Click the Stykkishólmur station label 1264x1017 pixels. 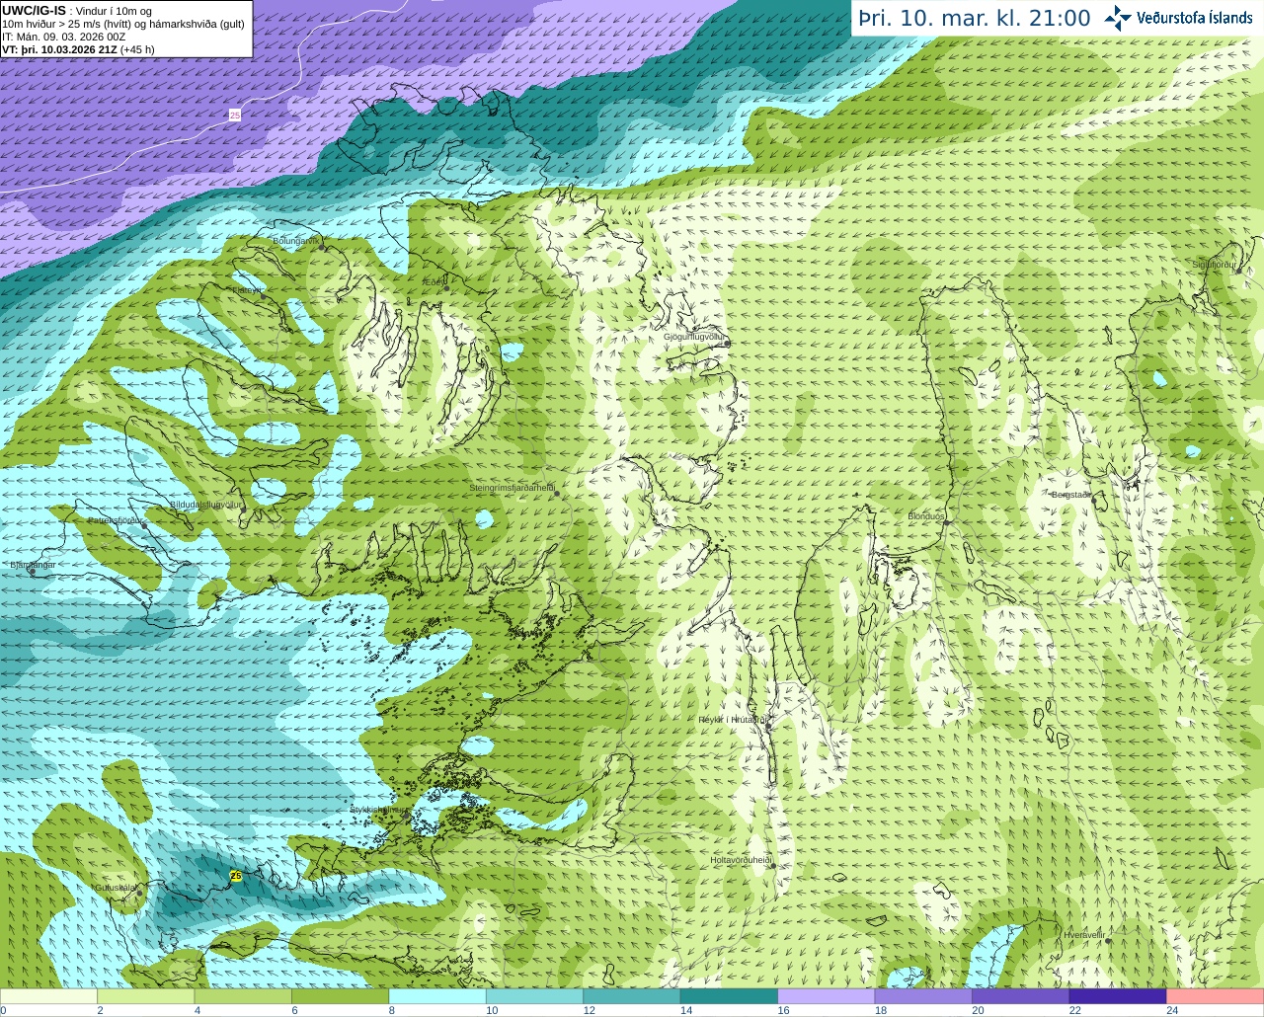coord(378,809)
